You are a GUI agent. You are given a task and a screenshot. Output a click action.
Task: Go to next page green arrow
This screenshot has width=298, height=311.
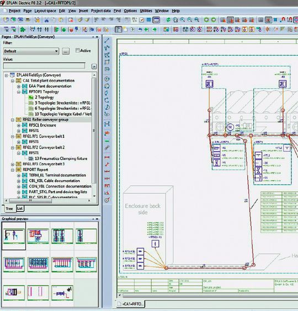pyautogui.click(x=214, y=20)
